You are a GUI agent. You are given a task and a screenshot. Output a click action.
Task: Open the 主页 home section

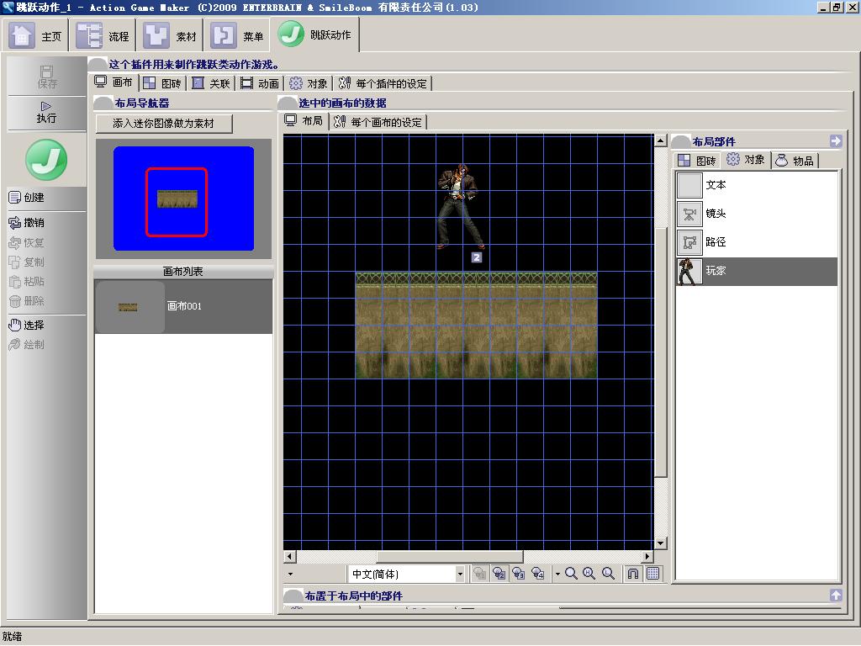coord(35,35)
